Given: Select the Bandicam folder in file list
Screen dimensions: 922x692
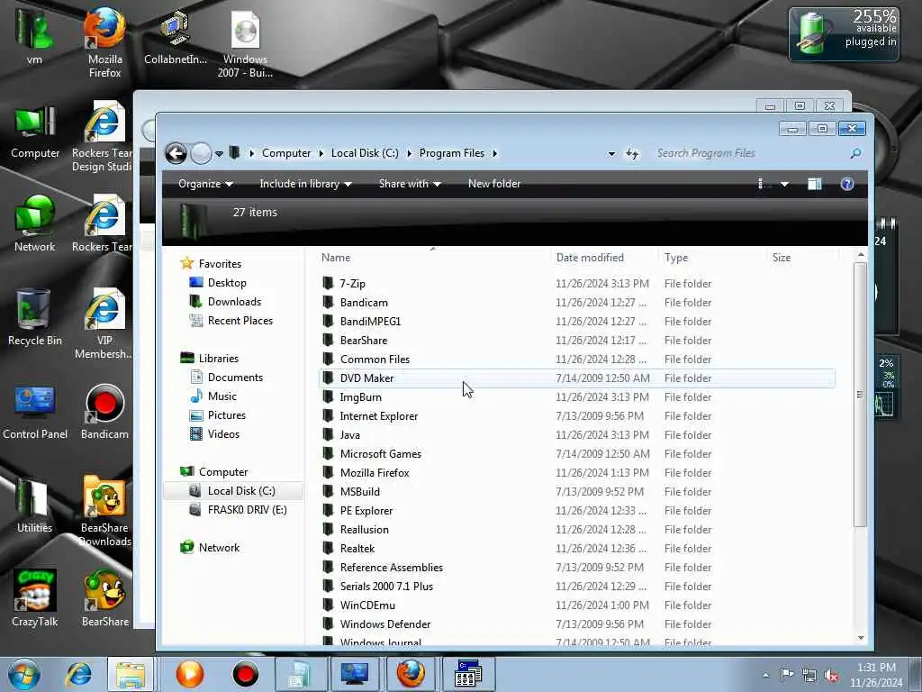Looking at the screenshot, I should (x=364, y=303).
